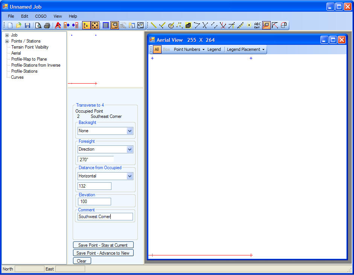Open the Edit menu

24,16
